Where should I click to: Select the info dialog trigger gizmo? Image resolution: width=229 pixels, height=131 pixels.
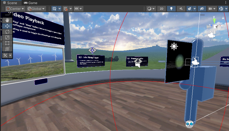[x=92, y=50]
